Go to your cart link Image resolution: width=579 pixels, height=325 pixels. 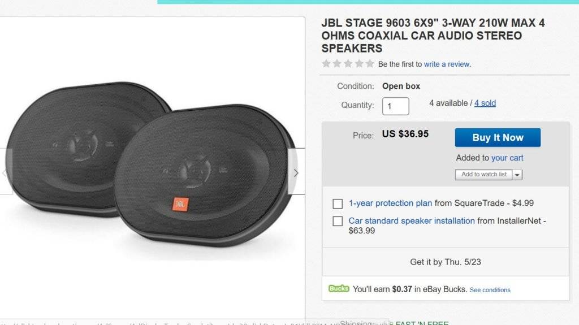(x=507, y=158)
